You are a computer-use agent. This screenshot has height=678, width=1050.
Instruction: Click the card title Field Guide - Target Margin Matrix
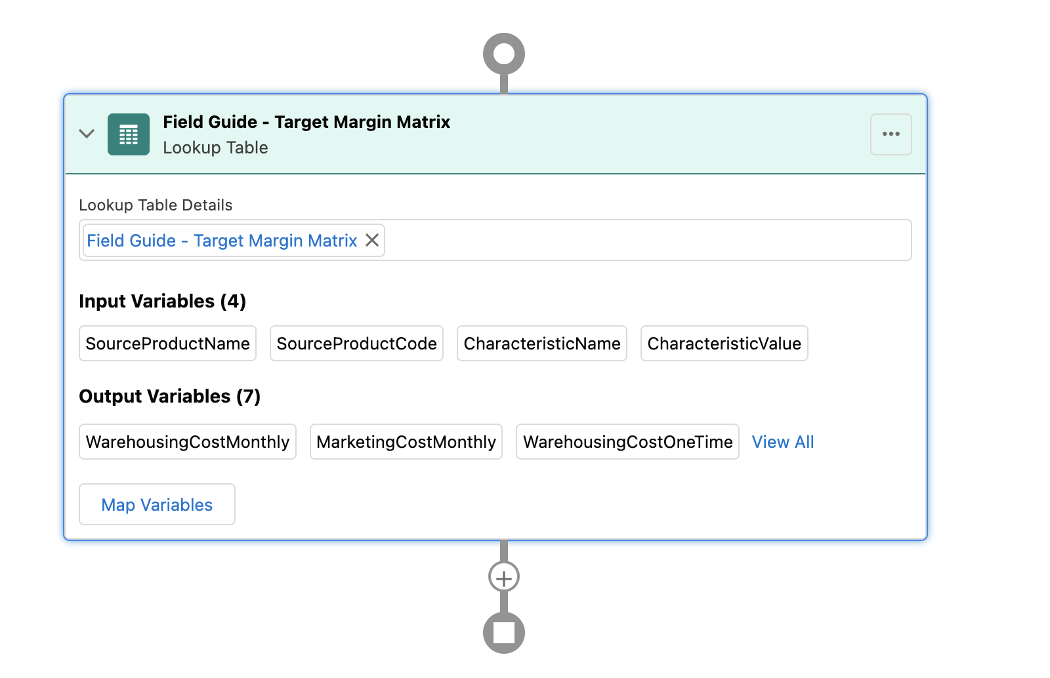tap(306, 122)
